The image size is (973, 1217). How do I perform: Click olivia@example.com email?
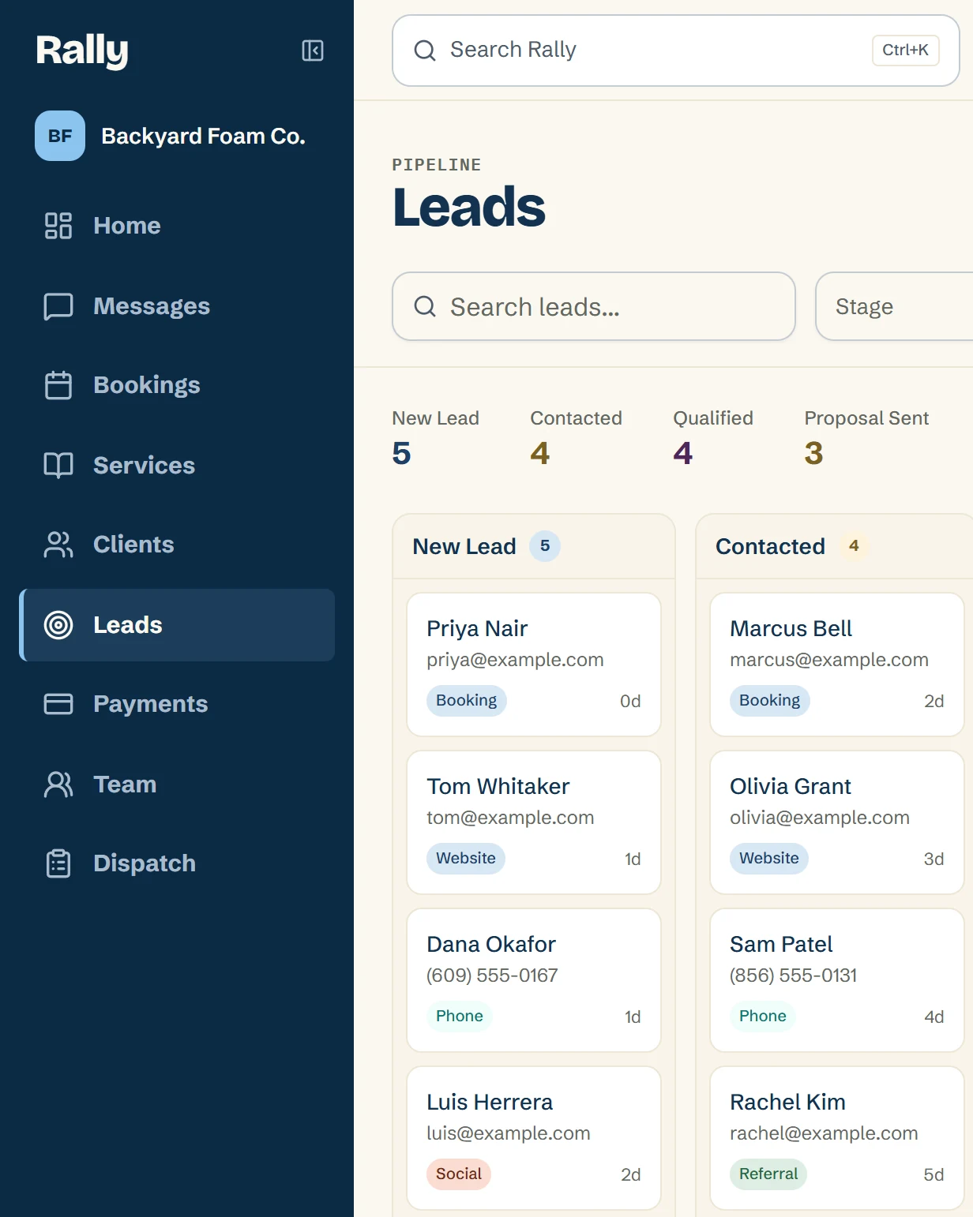tap(820, 818)
